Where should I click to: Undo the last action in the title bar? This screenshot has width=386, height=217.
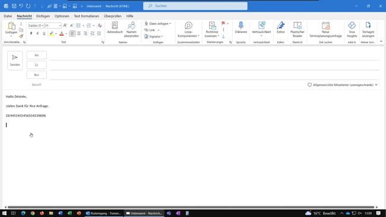pyautogui.click(x=21, y=6)
